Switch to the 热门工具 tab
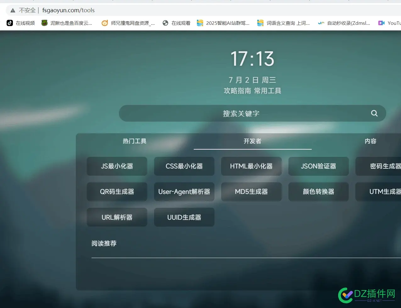This screenshot has height=308, width=401. point(135,141)
